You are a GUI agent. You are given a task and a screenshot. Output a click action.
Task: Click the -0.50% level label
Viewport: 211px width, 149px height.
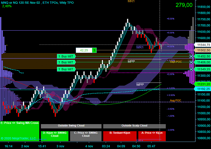[x=170, y=109]
